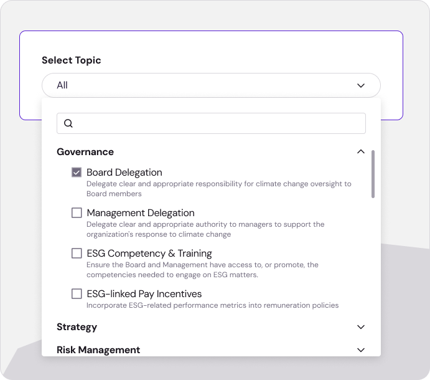Click the search magnifier icon
The height and width of the screenshot is (380, 430).
pyautogui.click(x=68, y=123)
